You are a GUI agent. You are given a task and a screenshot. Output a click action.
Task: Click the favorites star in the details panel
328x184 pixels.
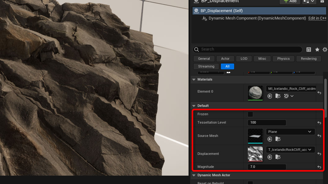317,50
